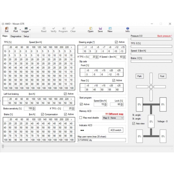
Task: Click the Program toolbar icon
Action: [x=63, y=30]
